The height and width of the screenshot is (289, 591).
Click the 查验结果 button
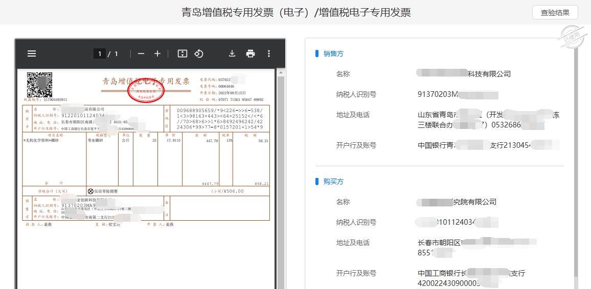(555, 12)
